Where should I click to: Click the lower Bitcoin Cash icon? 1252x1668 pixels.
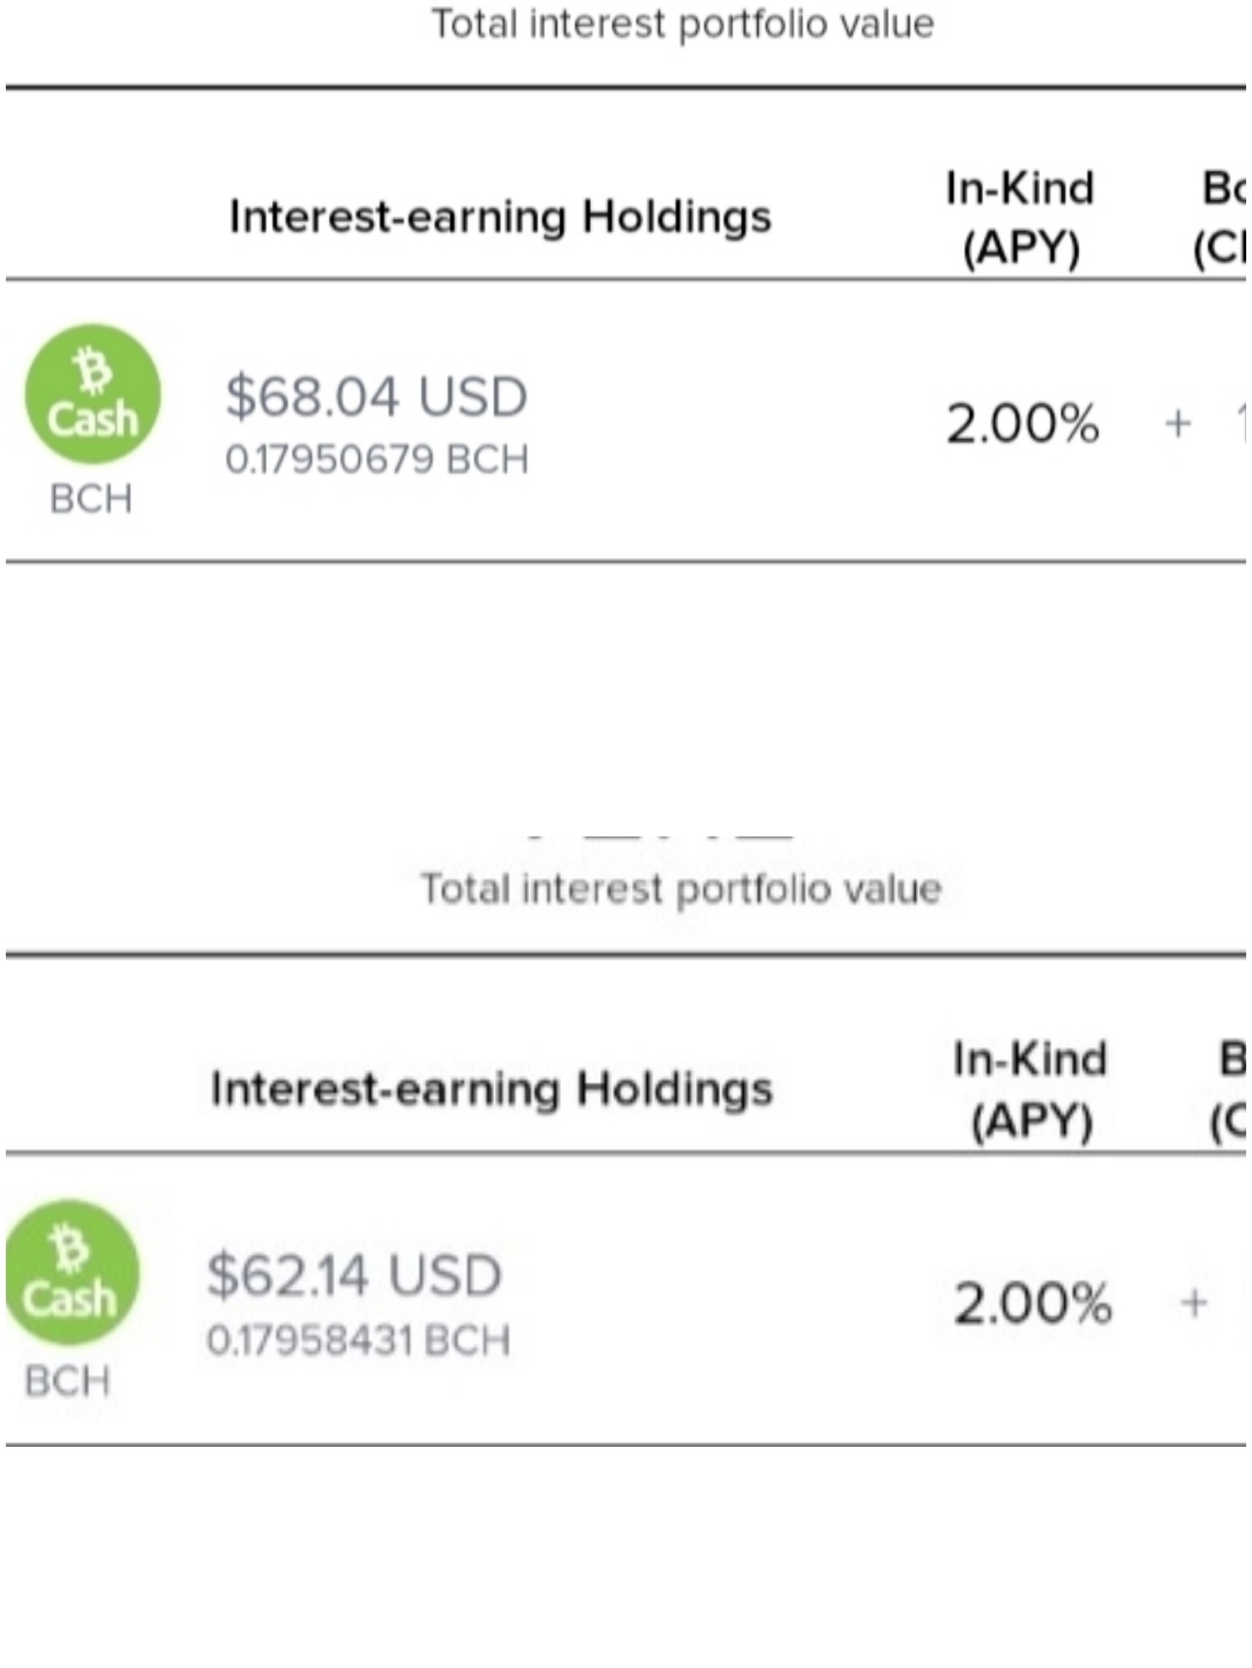72,1272
